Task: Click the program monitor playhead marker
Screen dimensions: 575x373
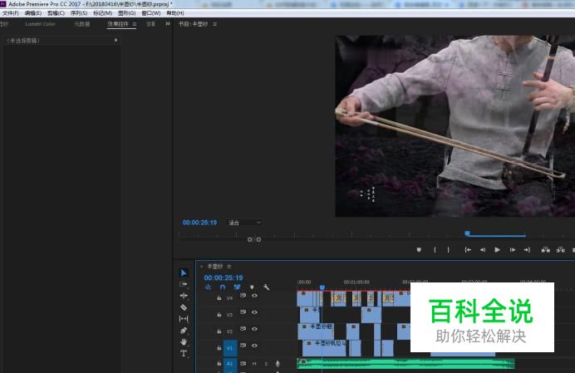Action: (467, 233)
